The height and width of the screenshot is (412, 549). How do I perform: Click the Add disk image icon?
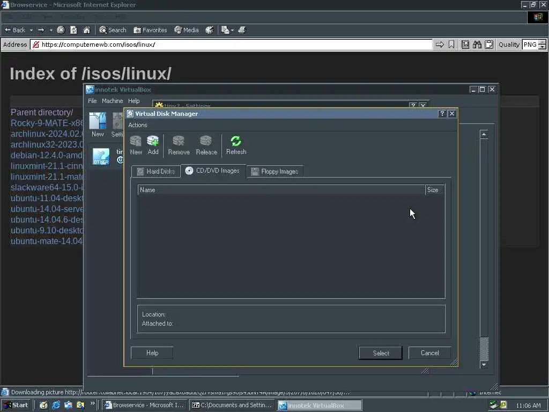tap(153, 145)
